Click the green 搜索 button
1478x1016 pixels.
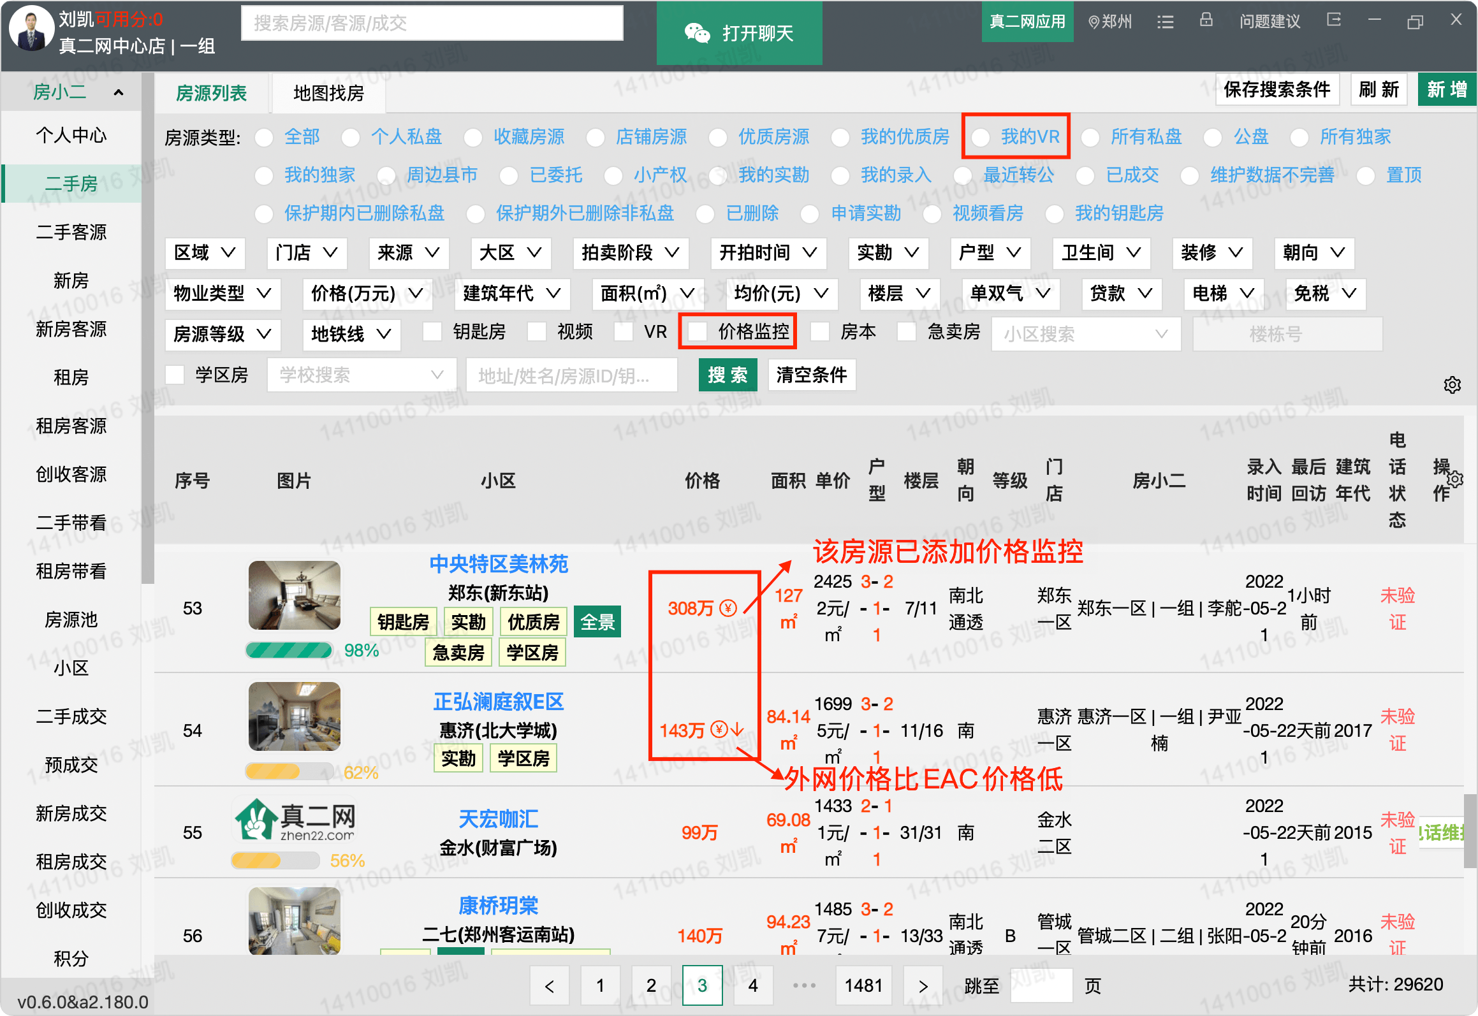(x=728, y=375)
